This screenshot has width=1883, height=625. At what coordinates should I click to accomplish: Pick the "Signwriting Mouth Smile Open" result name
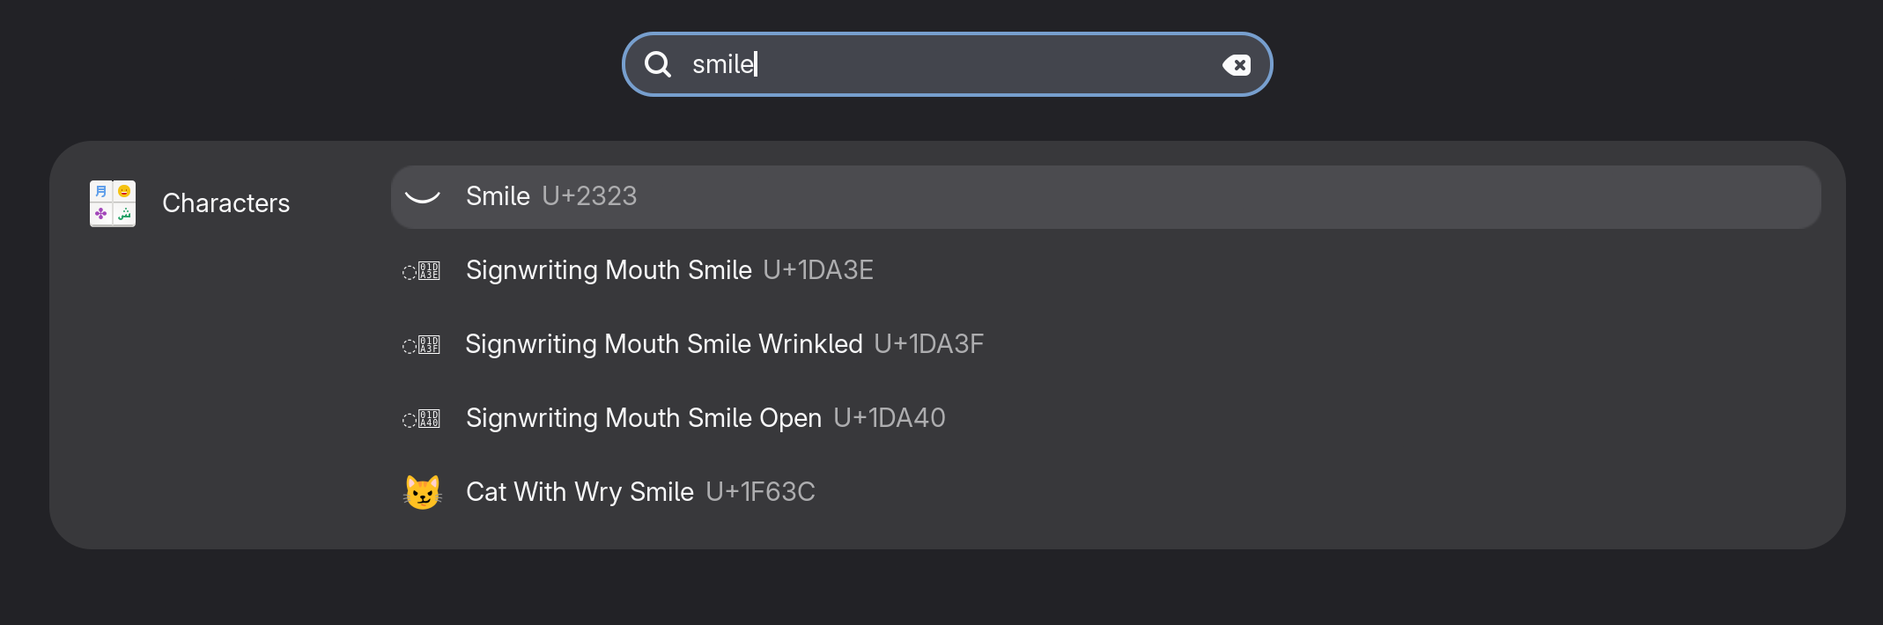[644, 418]
